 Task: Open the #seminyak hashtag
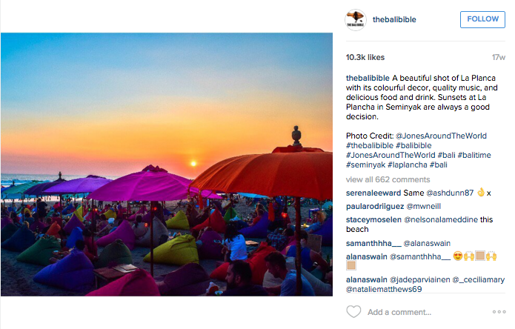click(x=365, y=164)
